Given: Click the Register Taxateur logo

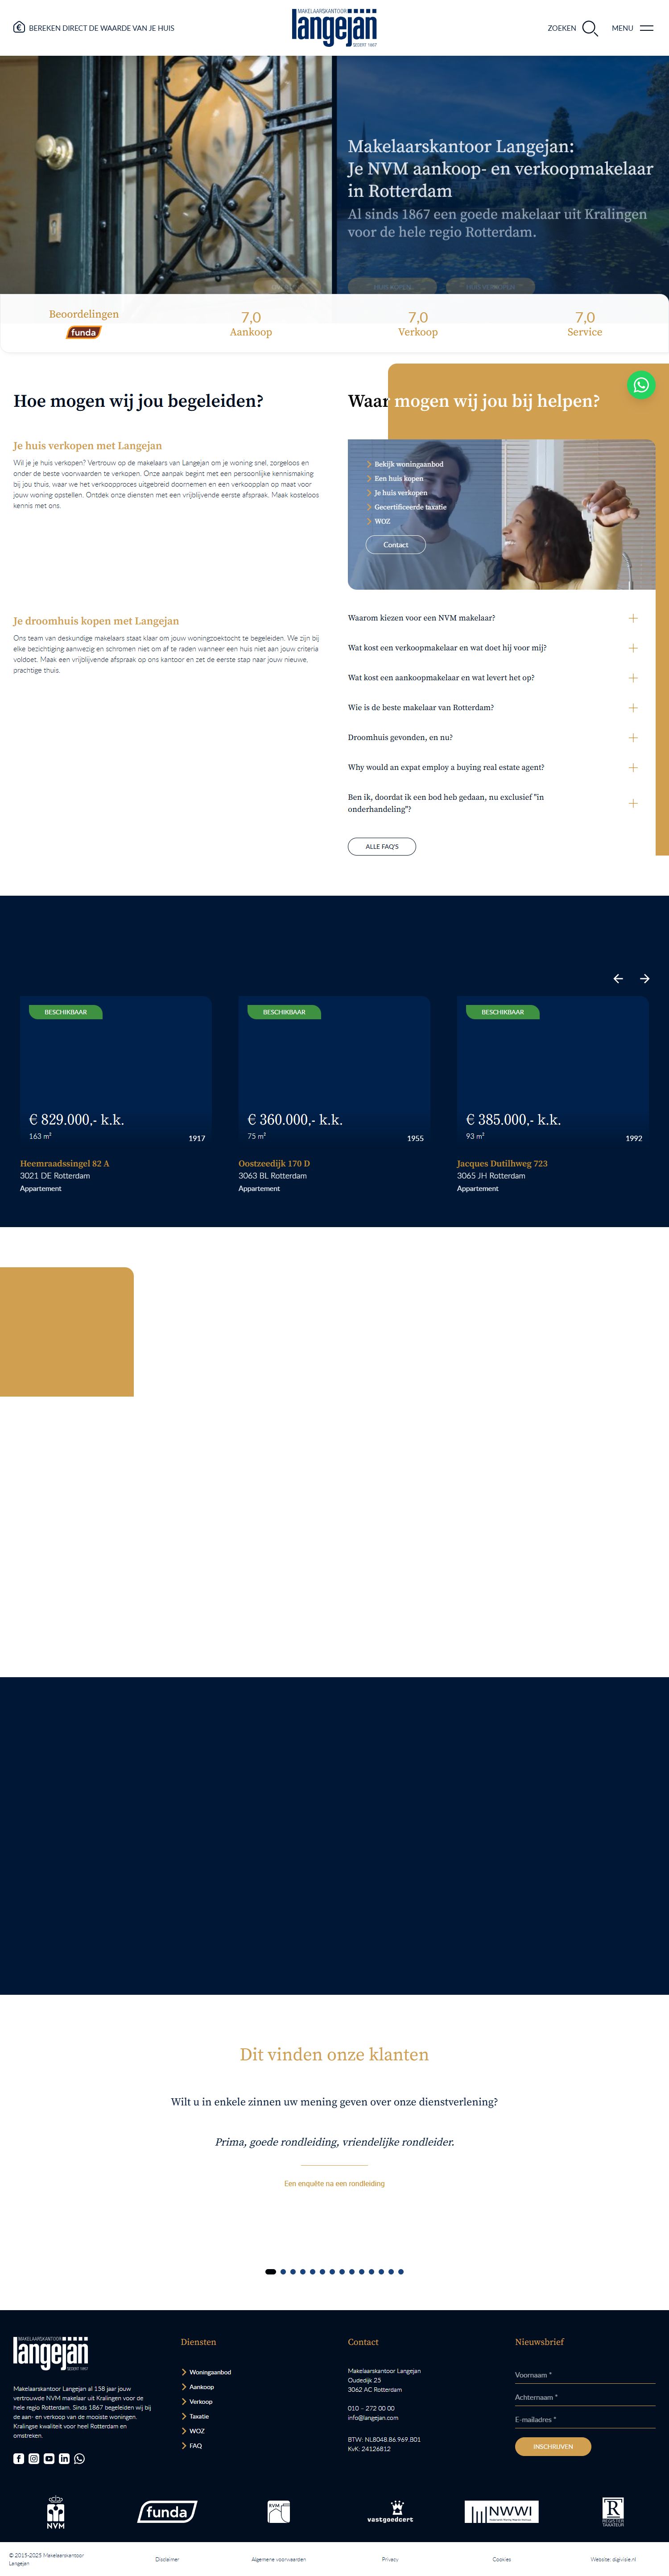Looking at the screenshot, I should 613,2512.
